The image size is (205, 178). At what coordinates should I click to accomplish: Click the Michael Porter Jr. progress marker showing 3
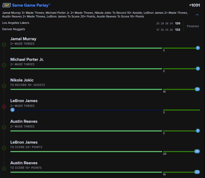point(198,69)
